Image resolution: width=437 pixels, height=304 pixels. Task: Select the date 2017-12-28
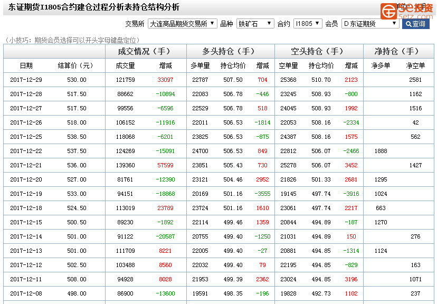(26, 94)
